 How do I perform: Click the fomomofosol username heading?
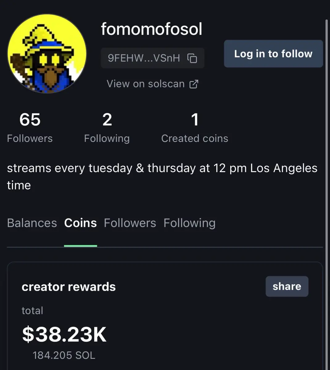pyautogui.click(x=151, y=29)
